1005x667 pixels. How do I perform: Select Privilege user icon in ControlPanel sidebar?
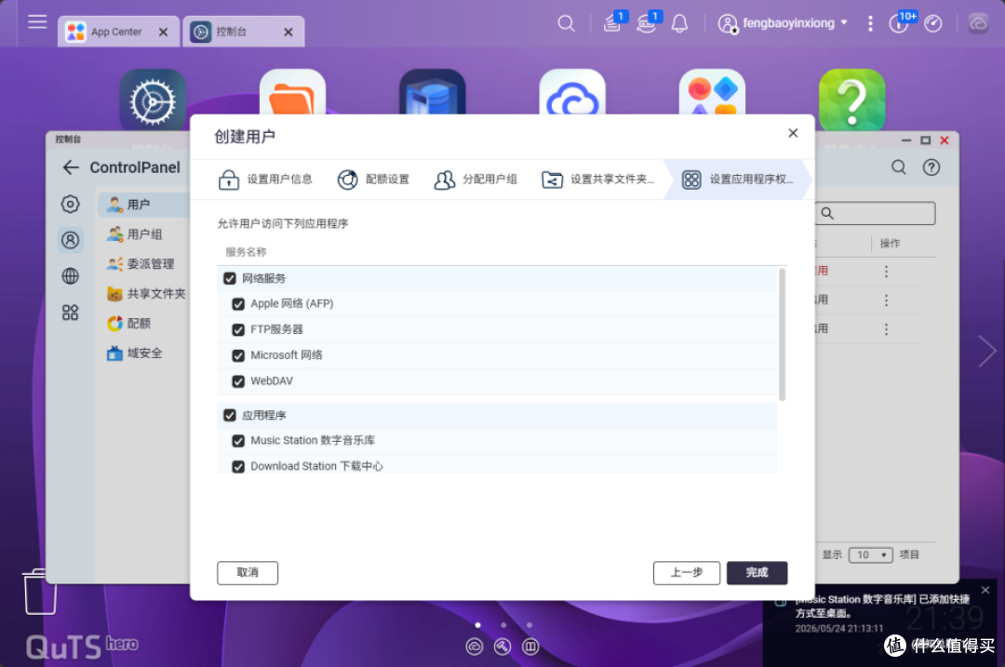70,240
